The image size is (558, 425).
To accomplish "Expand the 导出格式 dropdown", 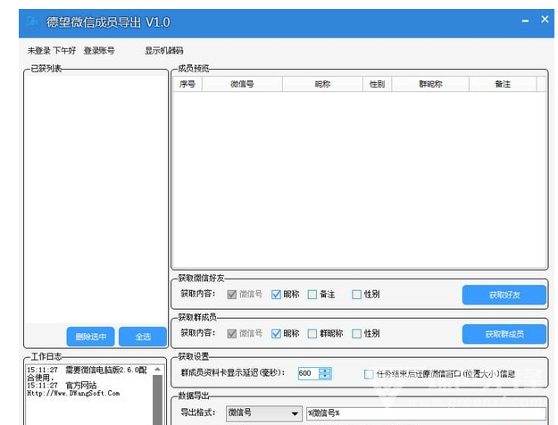I will pos(295,413).
